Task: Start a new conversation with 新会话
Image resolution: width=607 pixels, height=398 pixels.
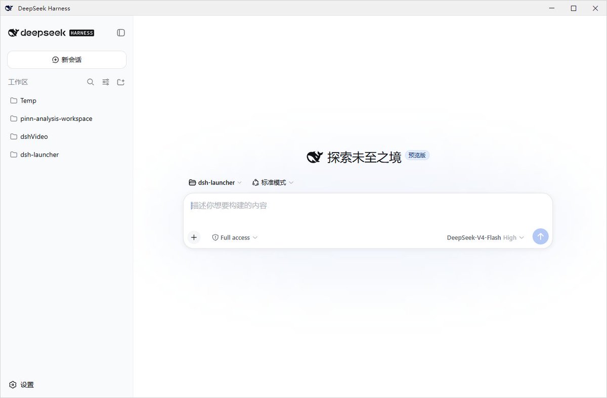Action: (x=67, y=60)
